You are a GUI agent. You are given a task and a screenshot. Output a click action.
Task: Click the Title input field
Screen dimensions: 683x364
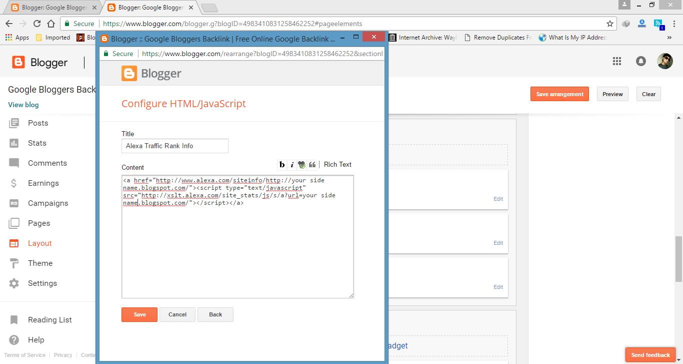tap(175, 146)
